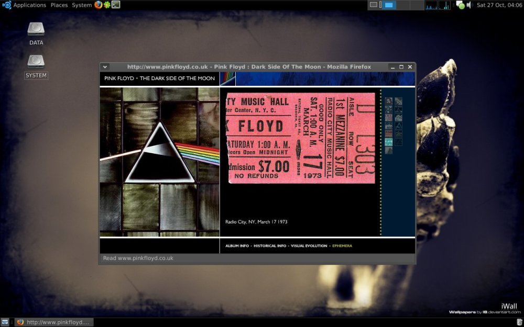The width and height of the screenshot is (524, 327).
Task: Activate the pinkfloyd Firefox taskbar button
Action: pyautogui.click(x=54, y=322)
